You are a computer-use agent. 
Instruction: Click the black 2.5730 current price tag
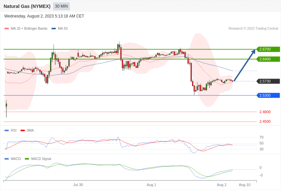(x=268, y=81)
